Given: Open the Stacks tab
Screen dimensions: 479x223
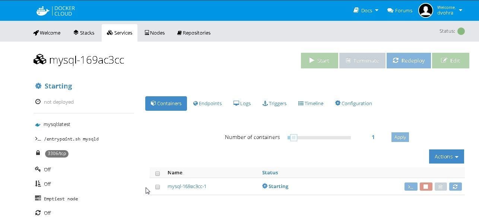Looking at the screenshot, I should [x=84, y=33].
